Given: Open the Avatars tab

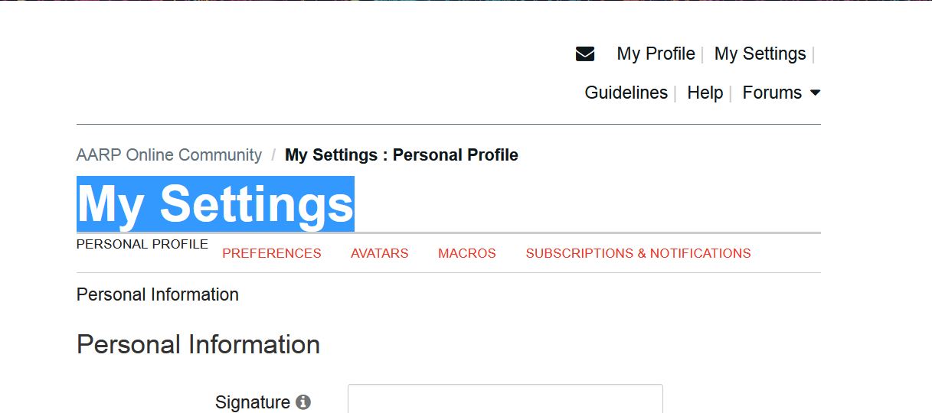Looking at the screenshot, I should [x=380, y=253].
